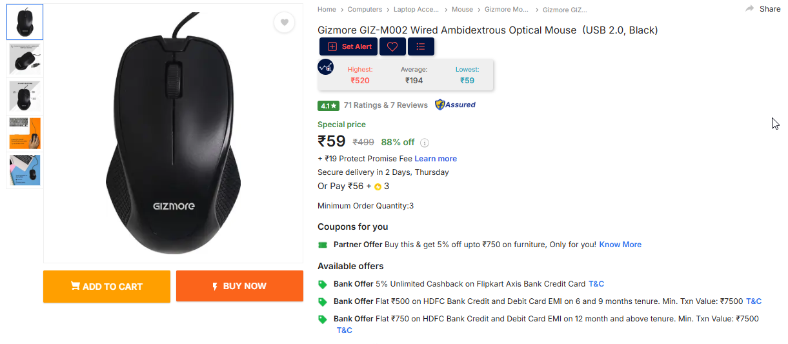Open Learn more about Protect Promise Fee
This screenshot has width=788, height=344.
(436, 159)
